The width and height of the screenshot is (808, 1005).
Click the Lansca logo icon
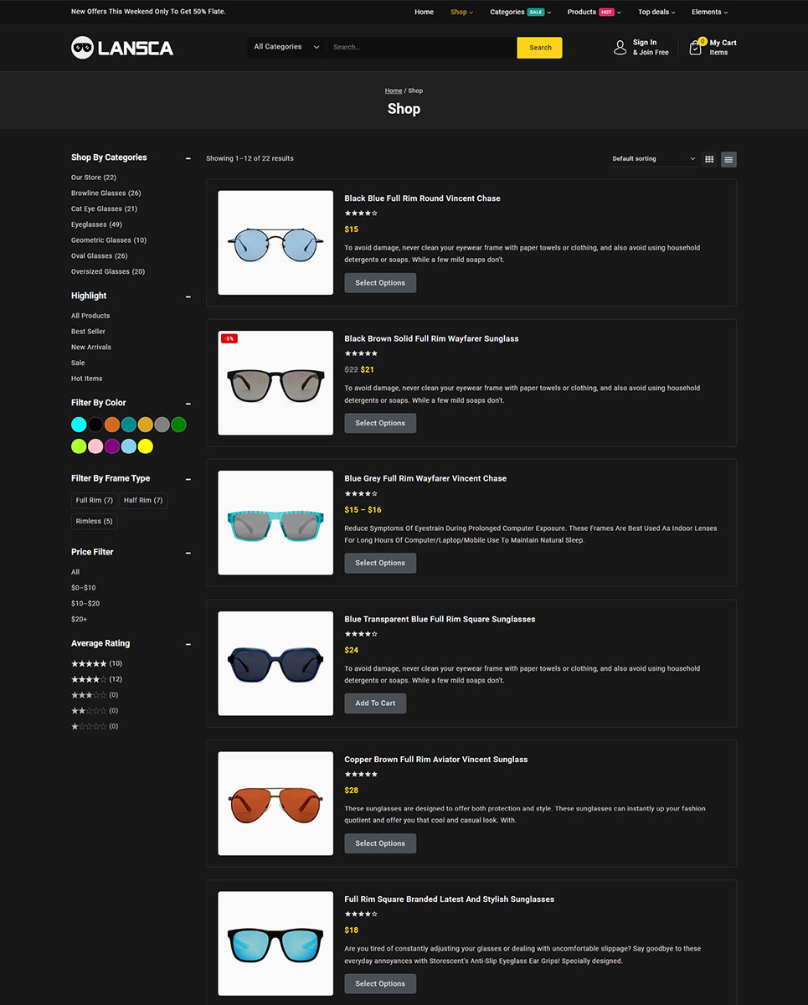tap(82, 48)
